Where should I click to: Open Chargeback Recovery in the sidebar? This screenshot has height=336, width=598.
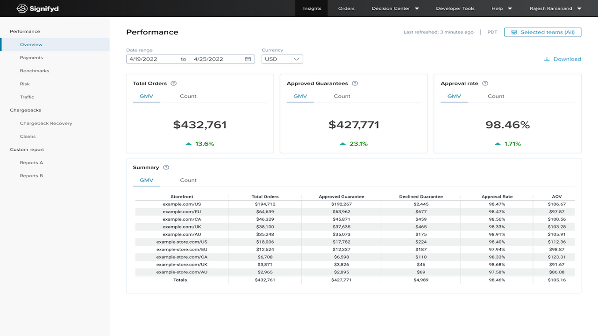pos(46,123)
